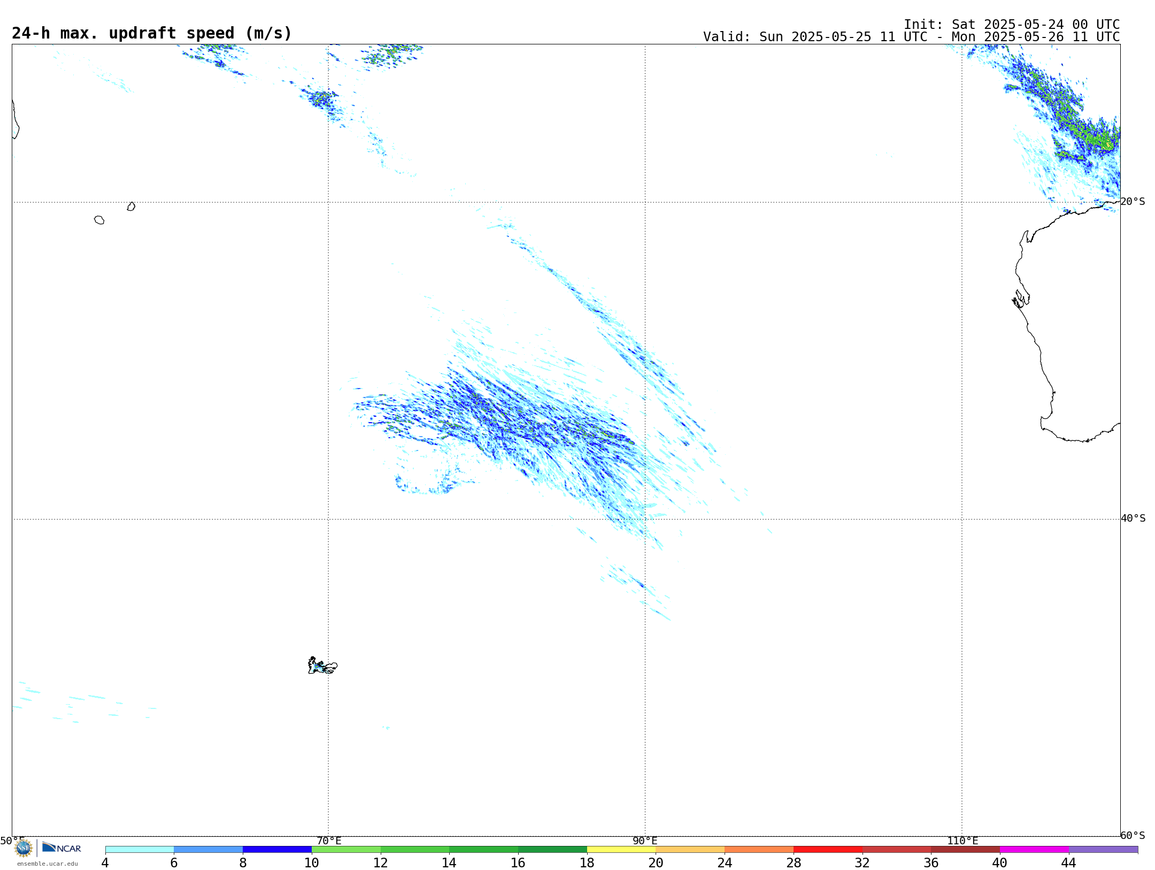The height and width of the screenshot is (870, 1155).
Task: Open the ensemble.ucar.edu link text
Action: click(48, 864)
